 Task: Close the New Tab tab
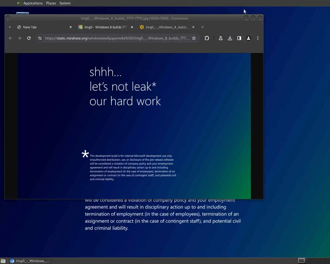pyautogui.click(x=71, y=27)
